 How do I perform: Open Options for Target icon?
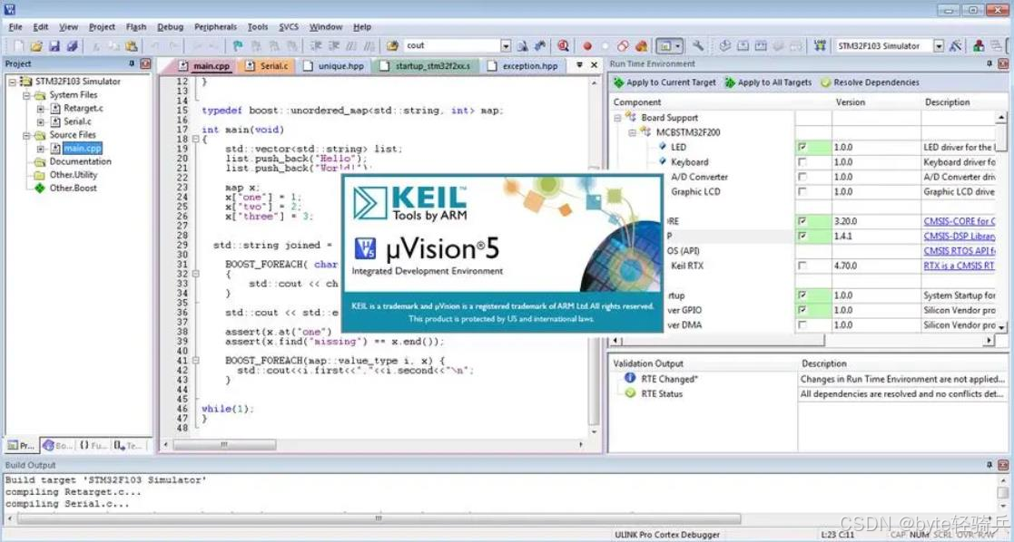(956, 46)
